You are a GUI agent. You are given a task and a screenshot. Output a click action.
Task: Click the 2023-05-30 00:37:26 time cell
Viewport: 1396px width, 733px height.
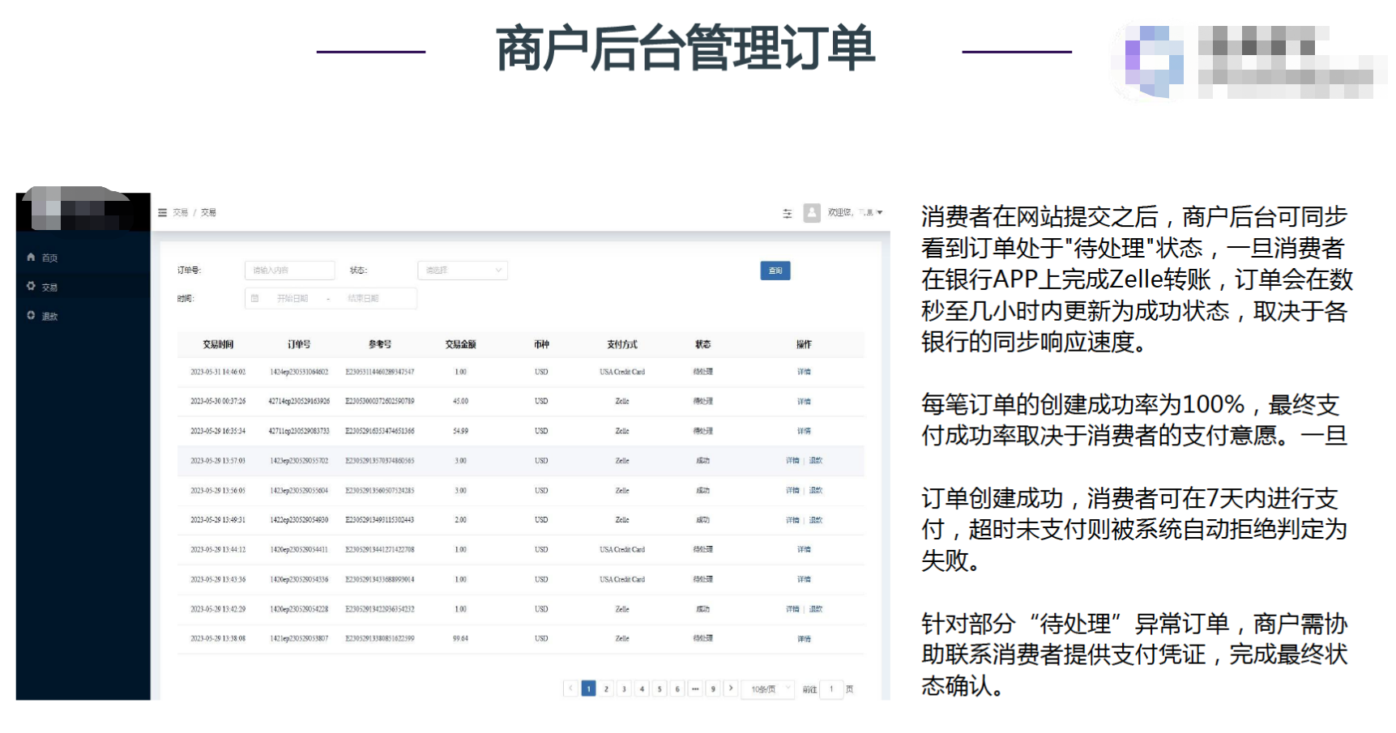(x=218, y=402)
